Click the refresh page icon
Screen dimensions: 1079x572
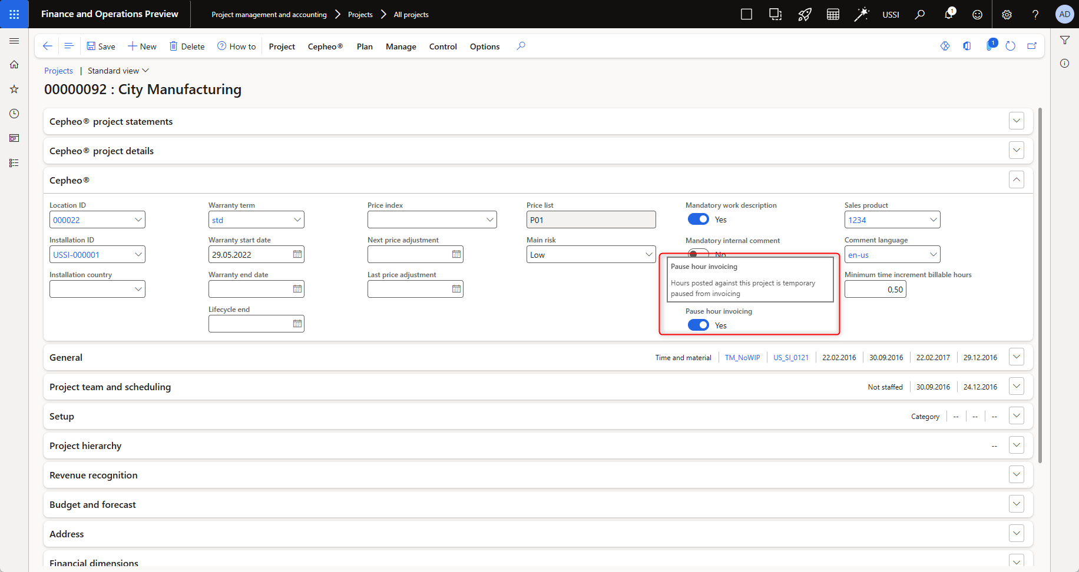1011,46
